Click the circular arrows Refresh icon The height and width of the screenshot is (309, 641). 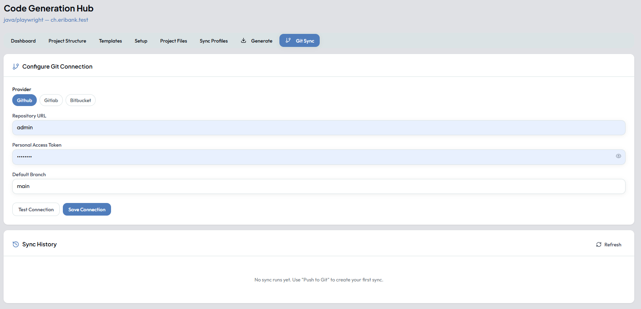pyautogui.click(x=599, y=245)
